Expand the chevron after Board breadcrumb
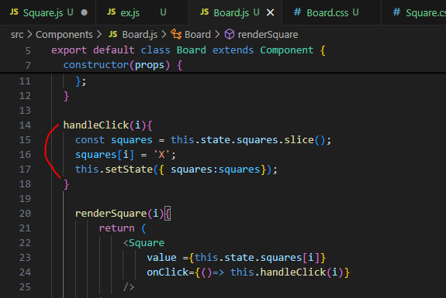This screenshot has width=446, height=298. [x=217, y=35]
